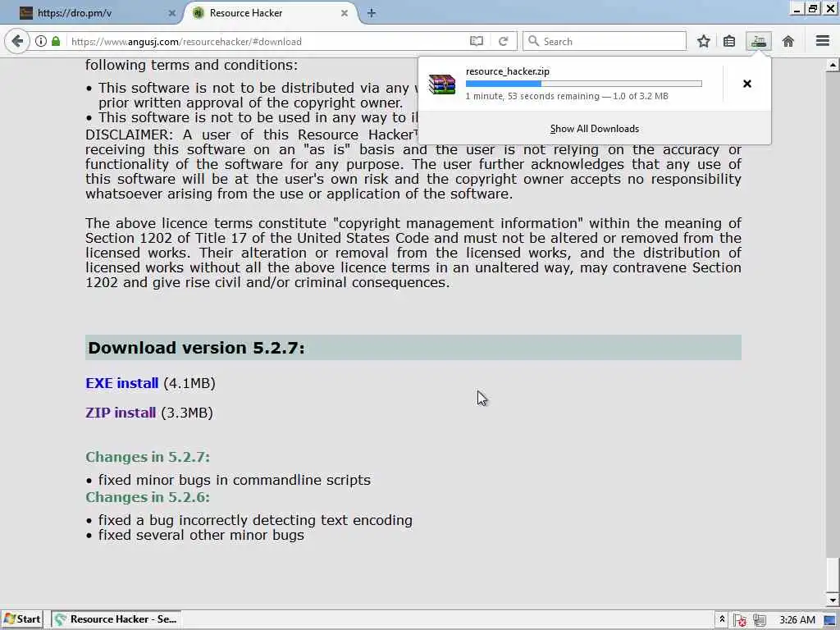840x630 pixels.
Task: Cancel the resource_hacker.zip download
Action: pyautogui.click(x=746, y=84)
